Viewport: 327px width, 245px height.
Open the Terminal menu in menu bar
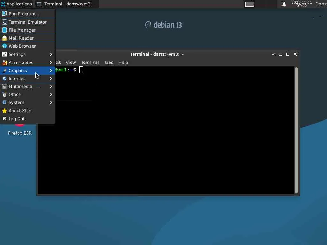pyautogui.click(x=90, y=62)
